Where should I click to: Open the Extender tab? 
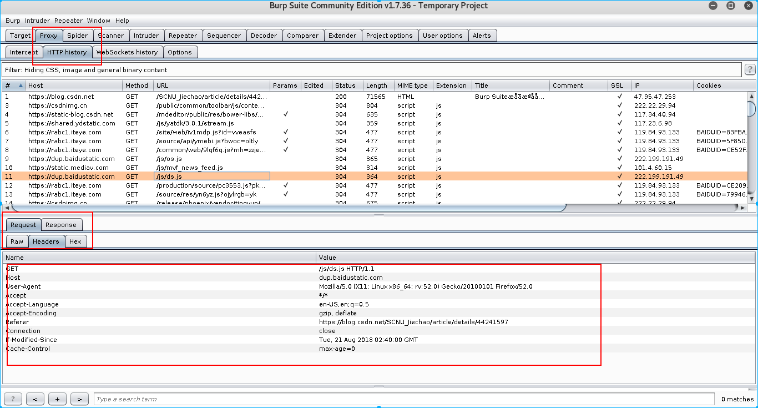[343, 36]
